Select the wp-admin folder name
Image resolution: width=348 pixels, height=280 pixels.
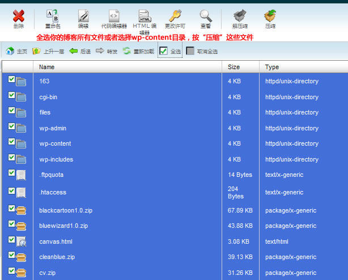pos(53,128)
